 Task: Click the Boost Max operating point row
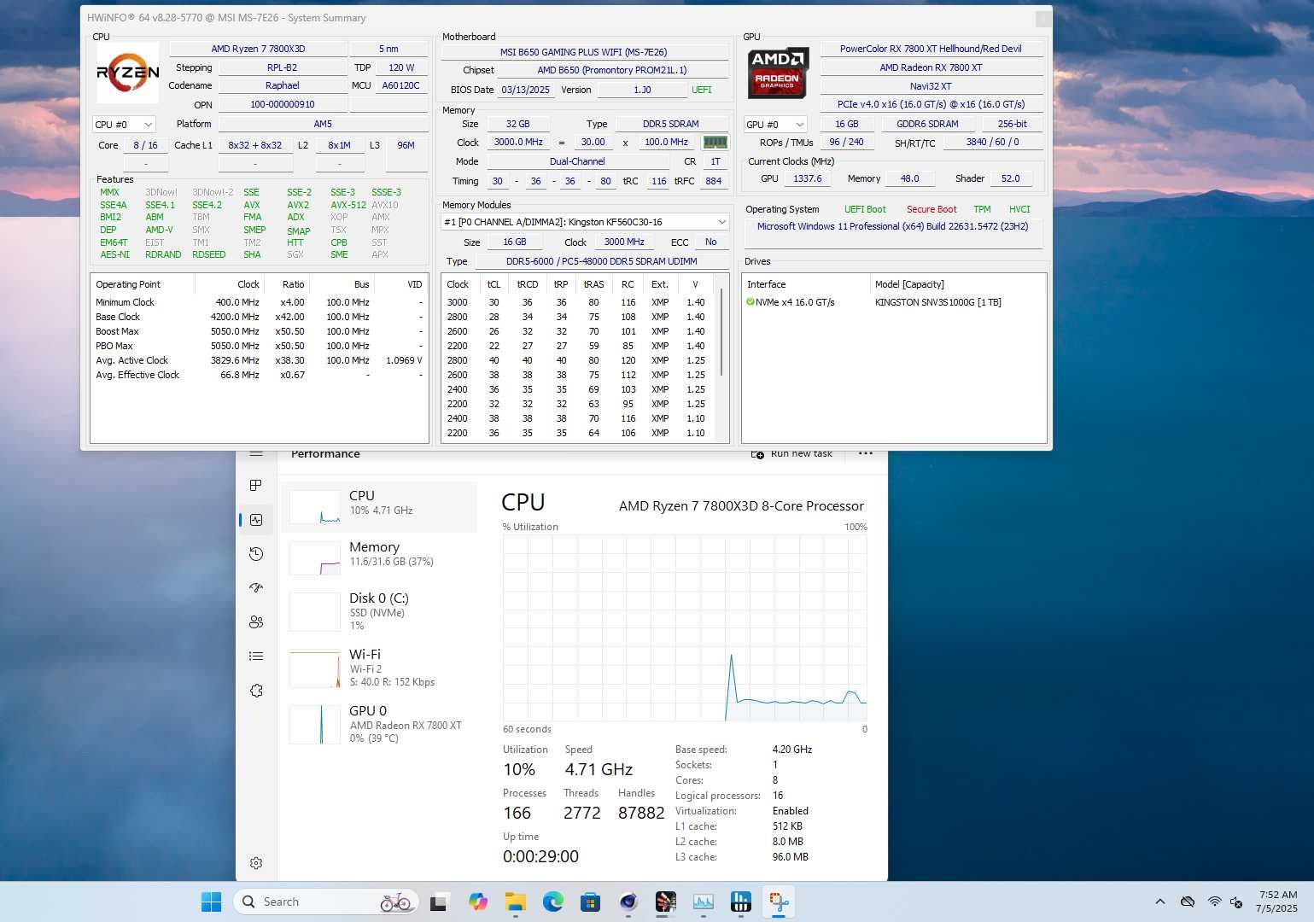[x=260, y=331]
